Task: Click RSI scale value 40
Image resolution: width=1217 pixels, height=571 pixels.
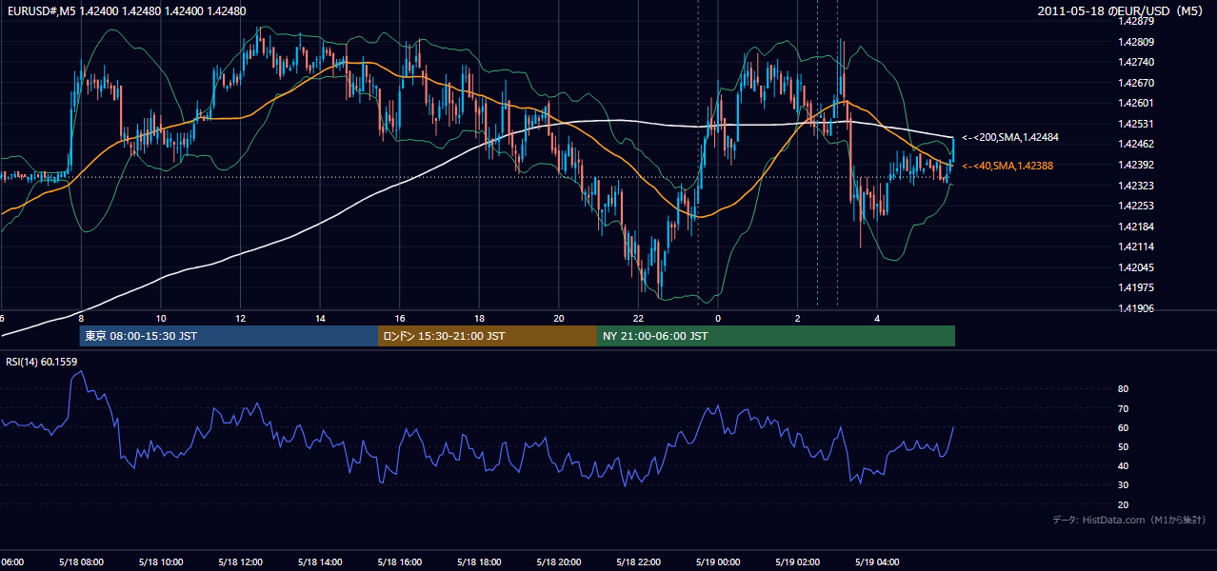Action: pyautogui.click(x=1124, y=465)
